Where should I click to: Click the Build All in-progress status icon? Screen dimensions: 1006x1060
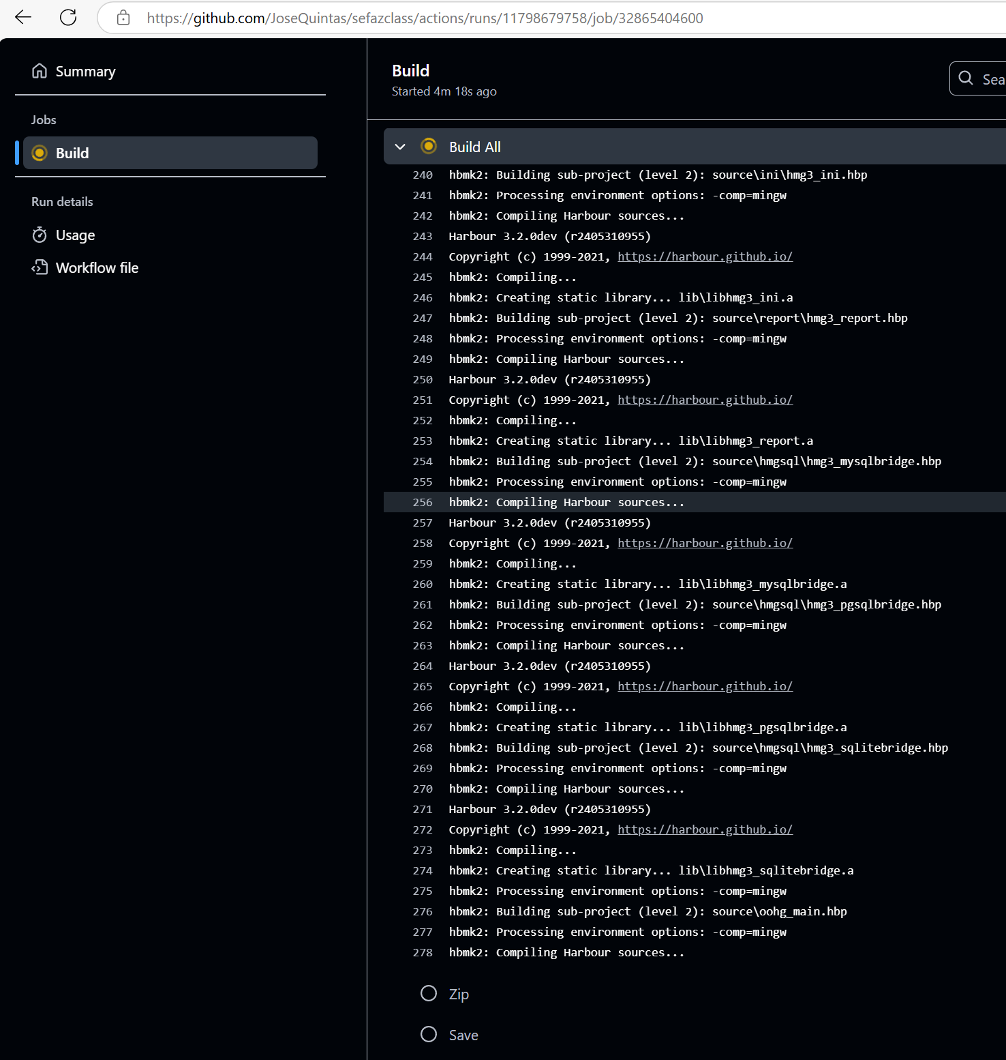429,146
